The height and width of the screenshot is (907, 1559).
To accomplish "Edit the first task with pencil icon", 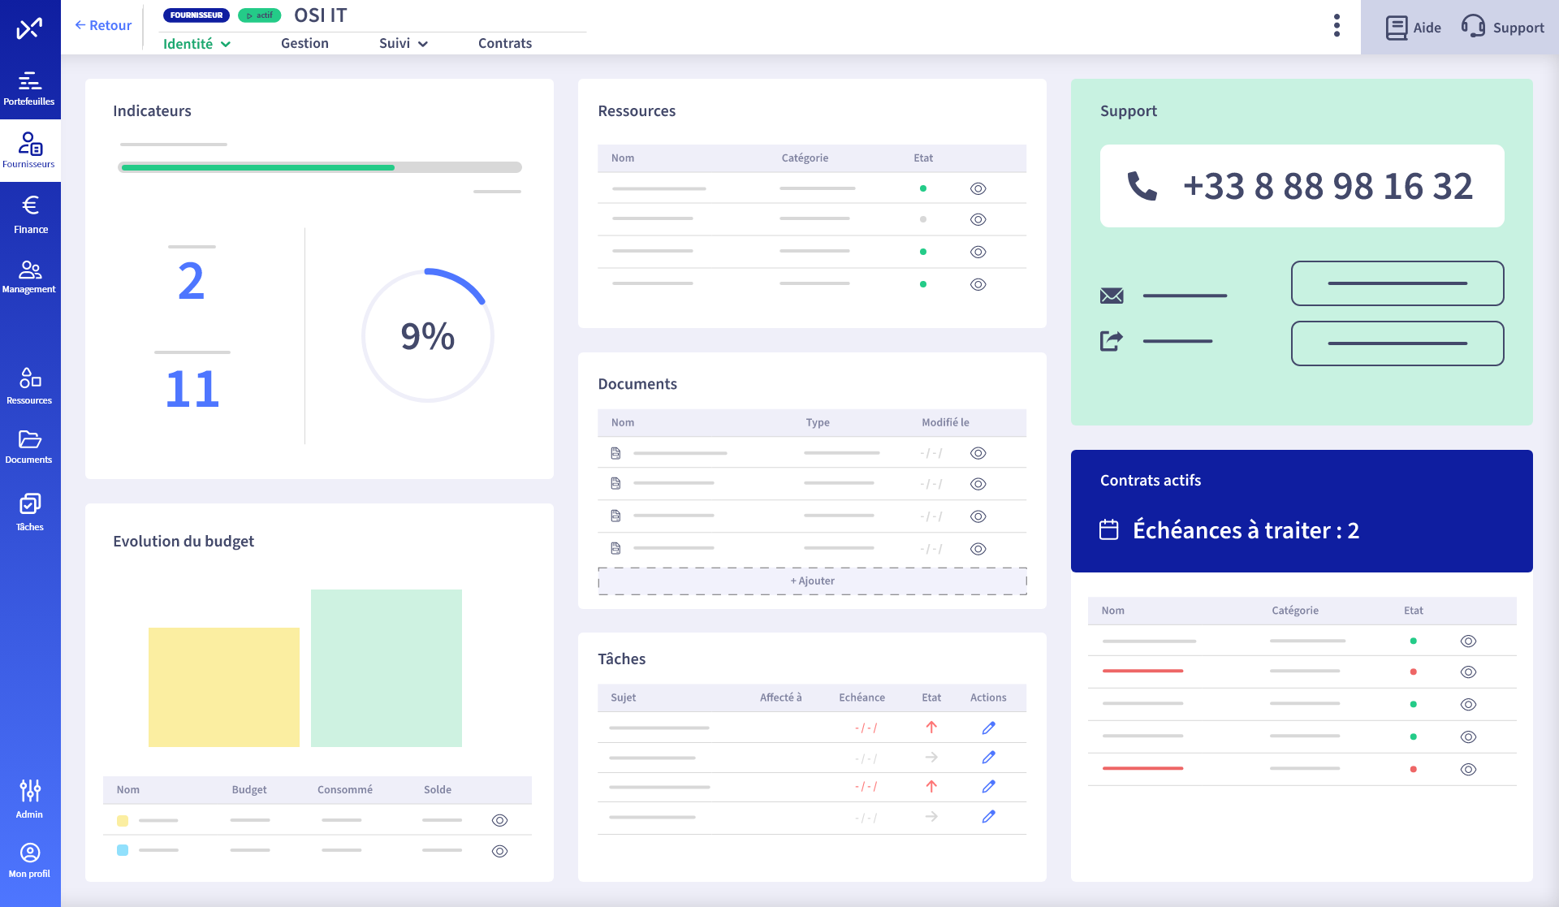I will pos(988,728).
